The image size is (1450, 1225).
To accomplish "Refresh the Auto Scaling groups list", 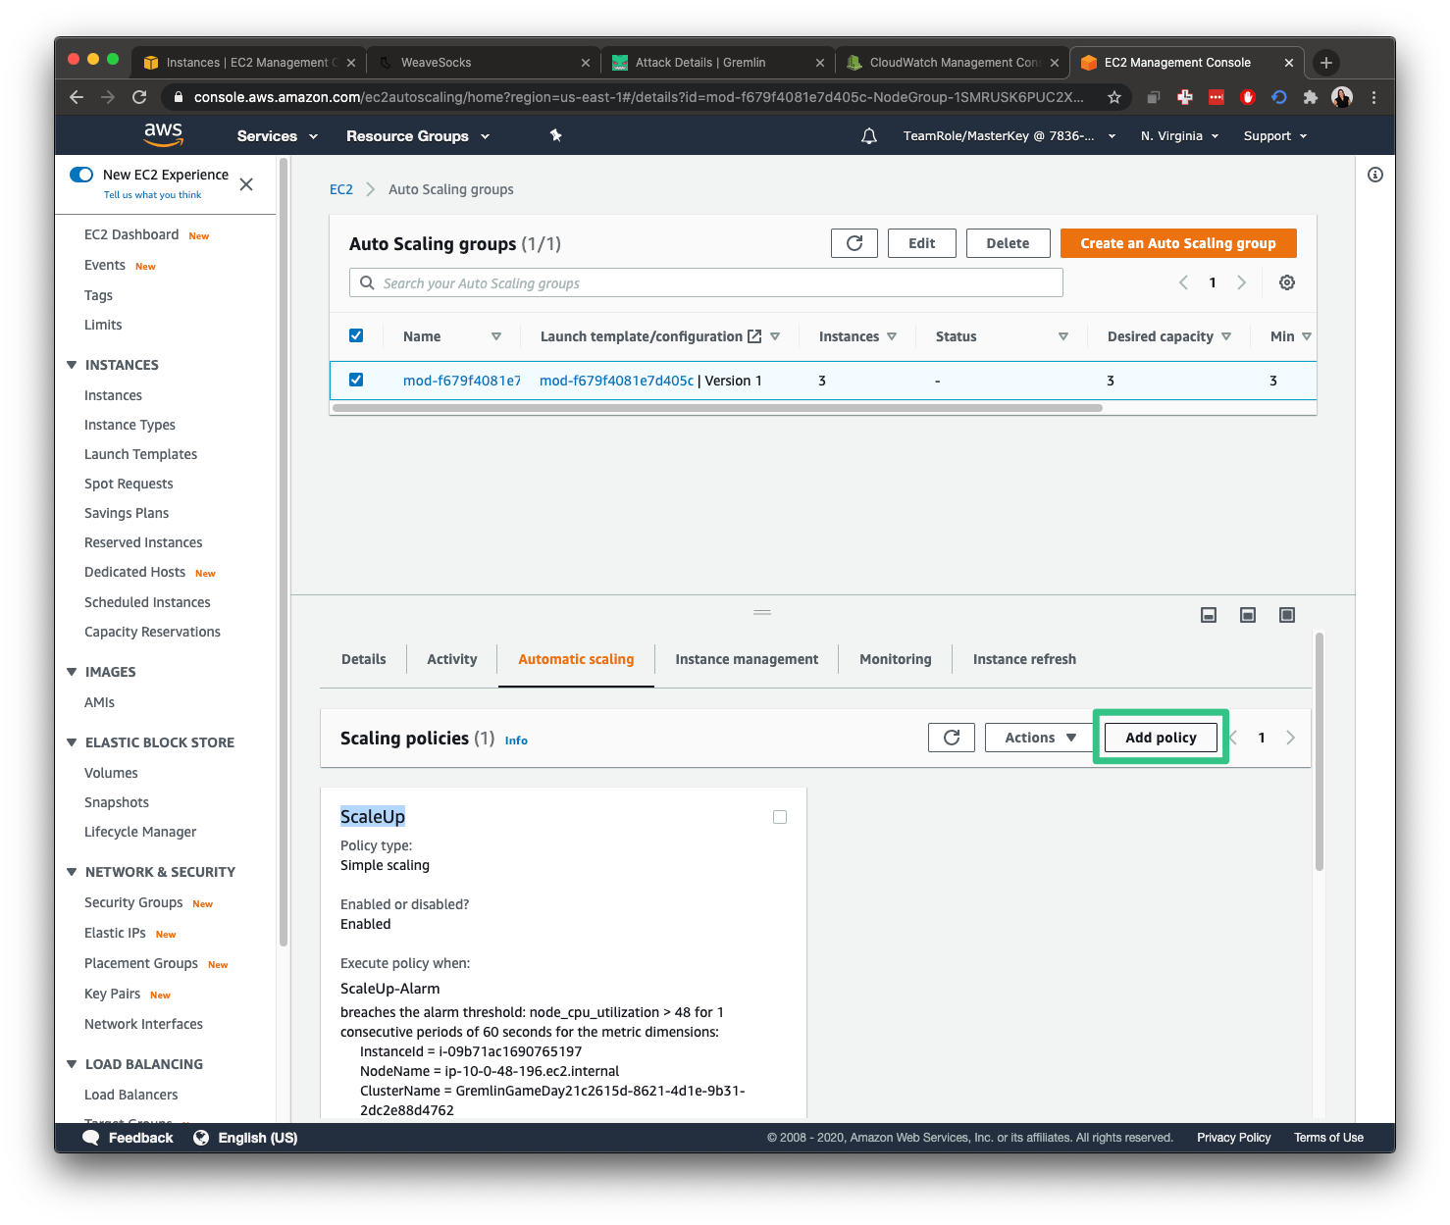I will [x=854, y=243].
